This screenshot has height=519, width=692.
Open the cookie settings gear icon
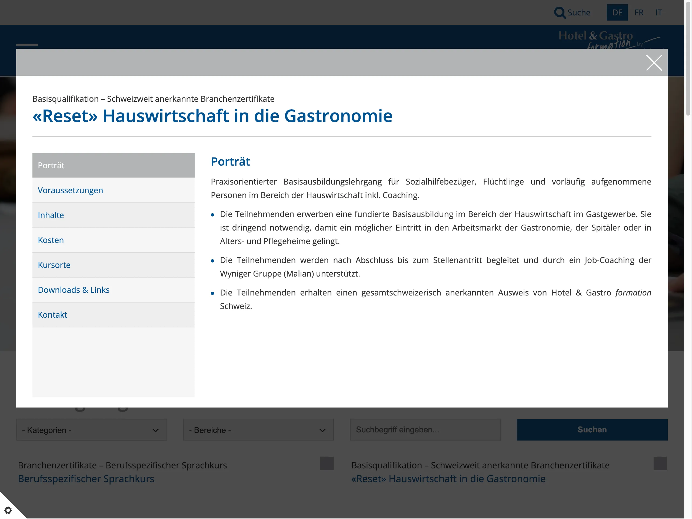point(8,510)
